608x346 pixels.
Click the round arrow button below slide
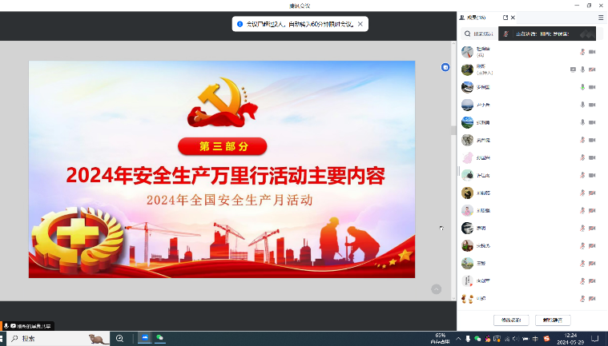(x=437, y=289)
